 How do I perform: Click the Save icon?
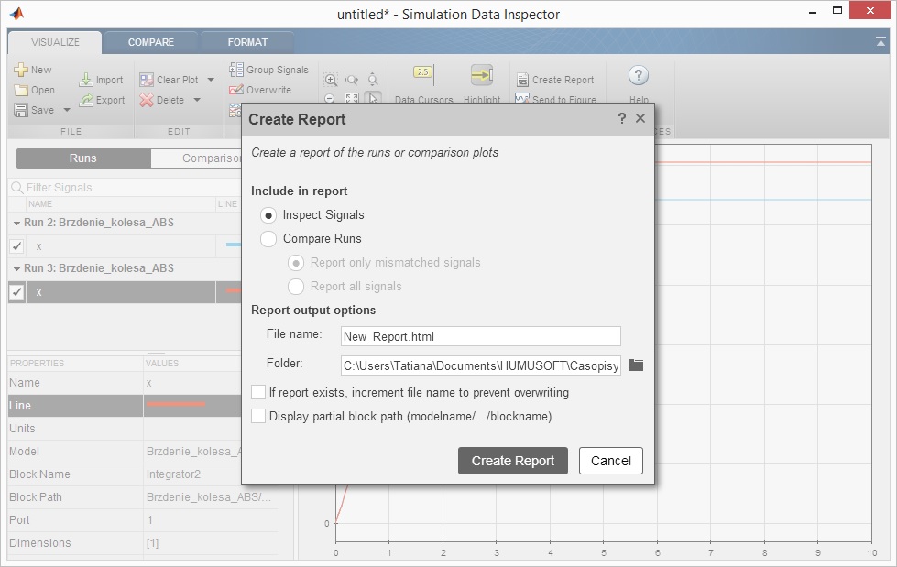coord(20,110)
